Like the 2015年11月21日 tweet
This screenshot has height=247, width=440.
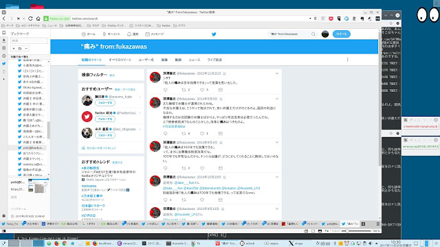[x=202, y=90]
